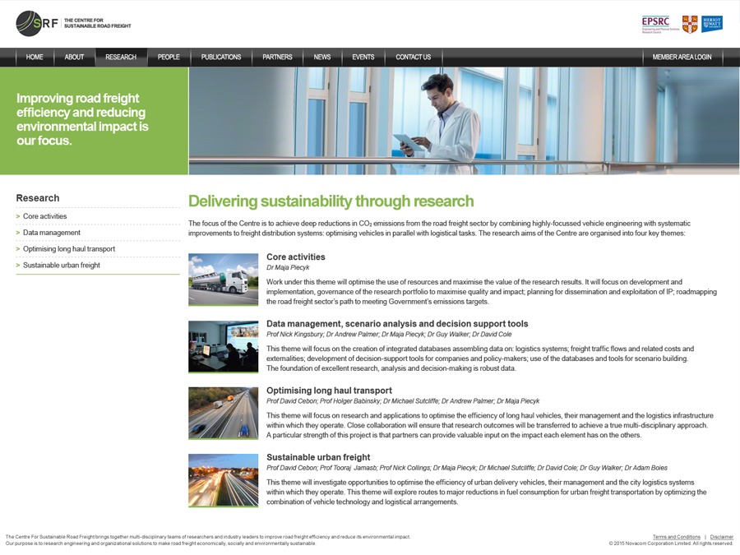Open the PUBLICATIONS menu item
This screenshot has width=740, height=555.
(x=221, y=57)
